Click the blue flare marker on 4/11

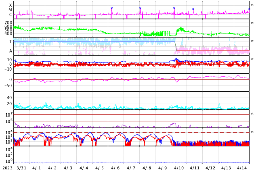[x=193, y=9]
